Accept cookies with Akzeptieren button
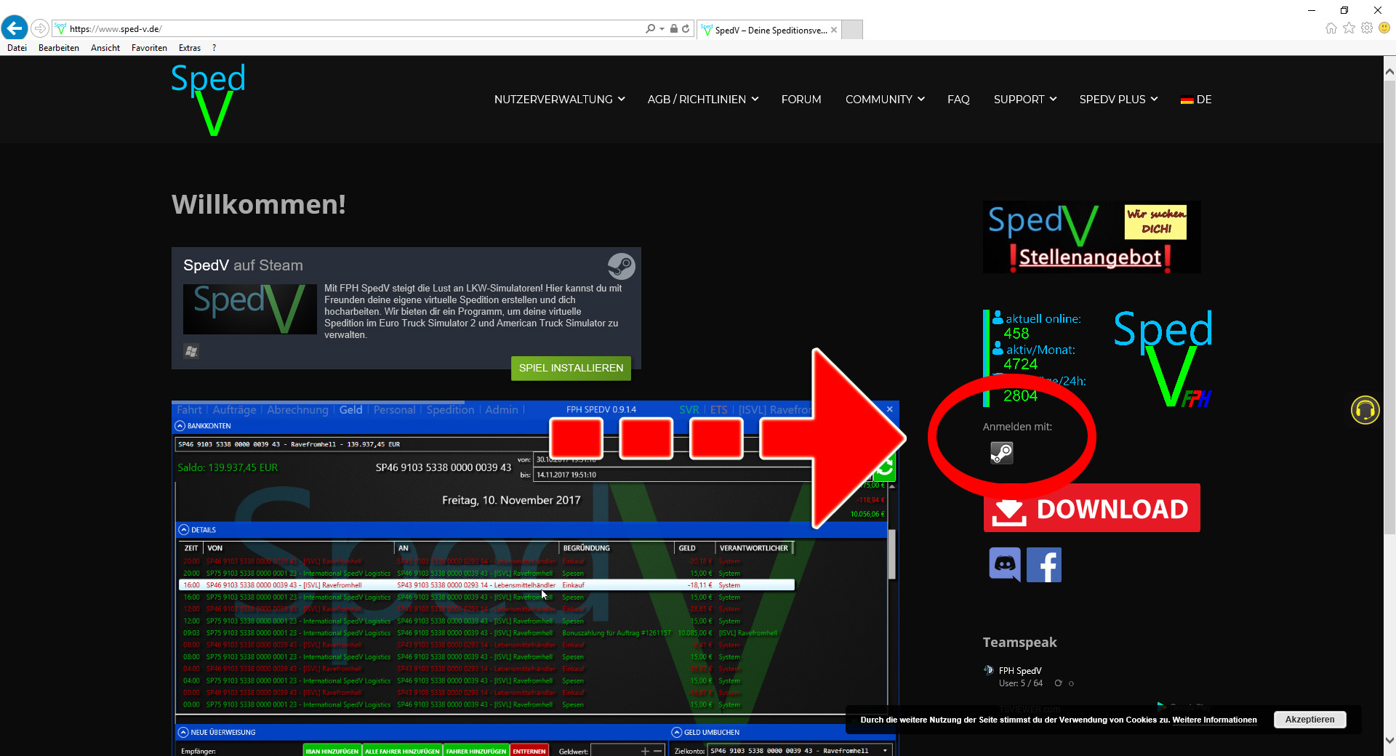 point(1309,720)
